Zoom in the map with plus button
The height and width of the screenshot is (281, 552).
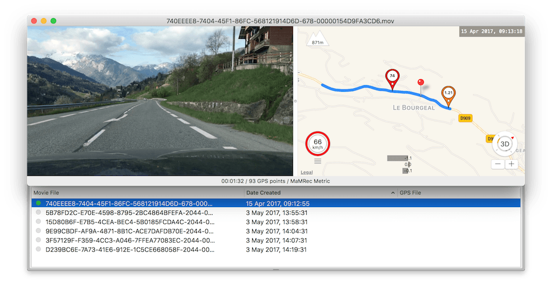coord(512,164)
